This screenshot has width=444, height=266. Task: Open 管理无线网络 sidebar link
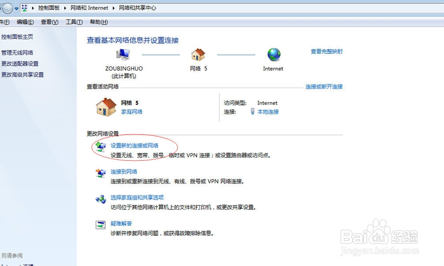coord(17,53)
